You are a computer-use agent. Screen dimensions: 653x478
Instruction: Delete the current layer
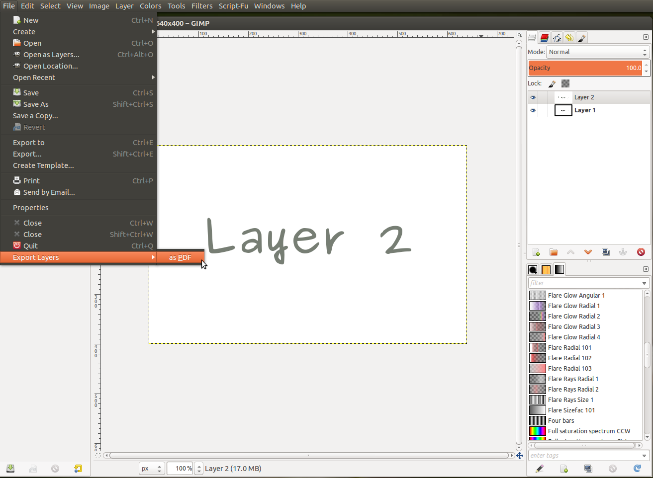click(641, 252)
